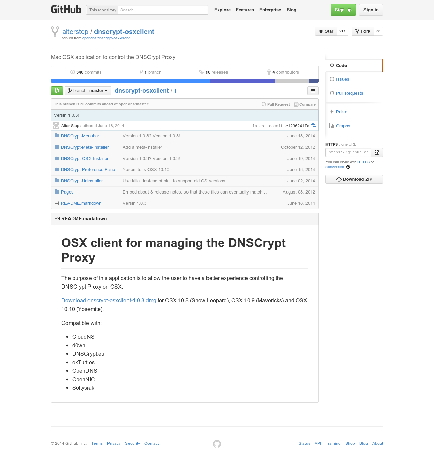Open the Code tab in sidebar
This screenshot has width=434, height=460.
354,66
